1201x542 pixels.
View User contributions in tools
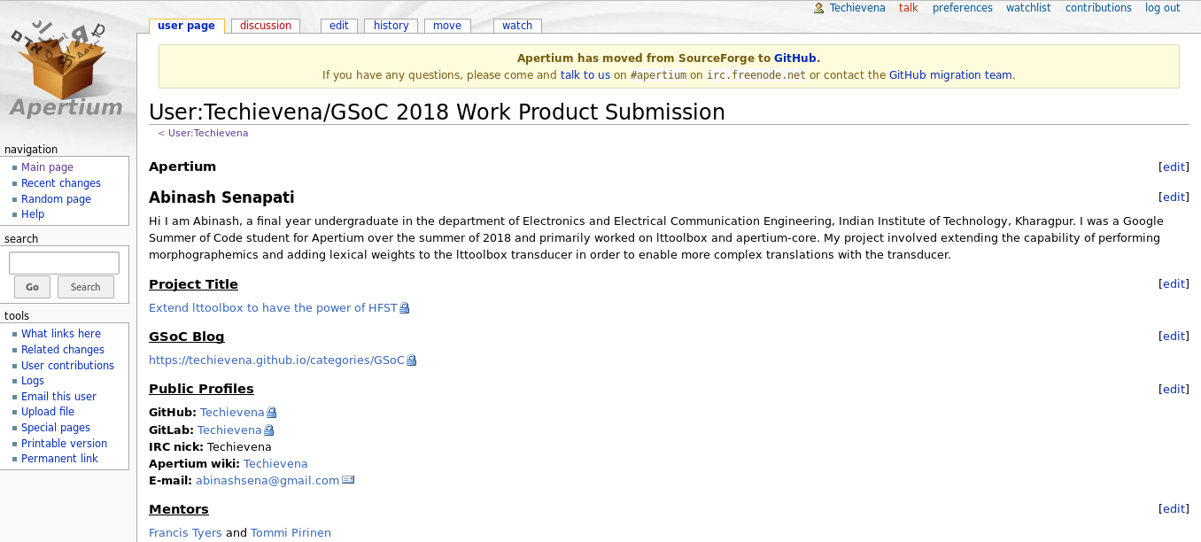[68, 366]
